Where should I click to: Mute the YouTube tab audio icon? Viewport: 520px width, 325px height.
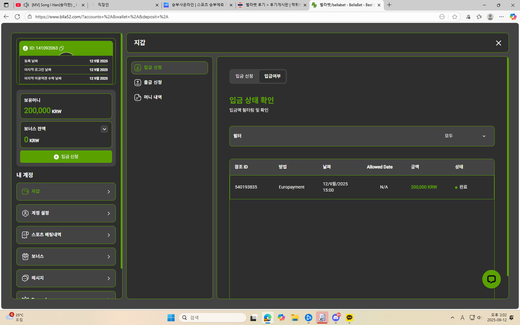(x=26, y=5)
